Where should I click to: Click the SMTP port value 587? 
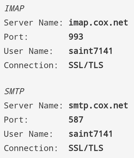[76, 120]
